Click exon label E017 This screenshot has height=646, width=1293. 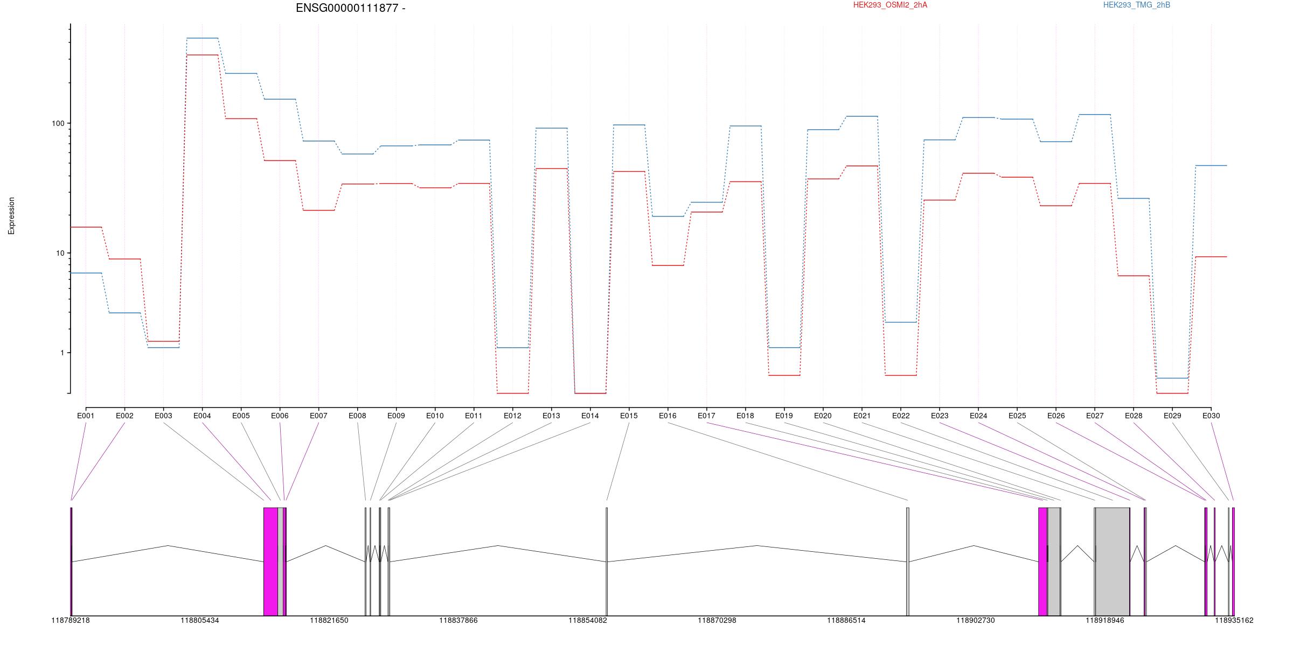pyautogui.click(x=706, y=416)
